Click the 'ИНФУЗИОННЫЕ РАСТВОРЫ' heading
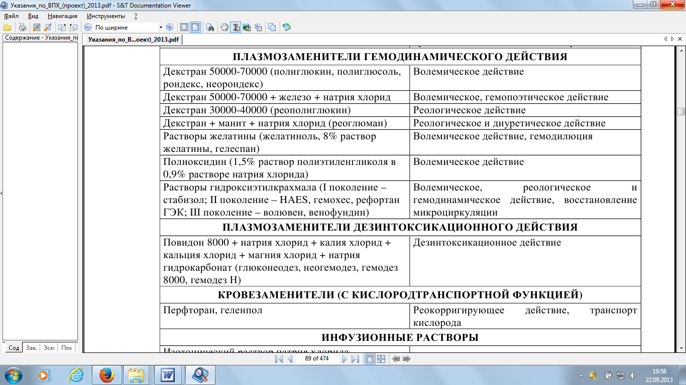Viewport: 686px width, 385px height. pyautogui.click(x=400, y=337)
